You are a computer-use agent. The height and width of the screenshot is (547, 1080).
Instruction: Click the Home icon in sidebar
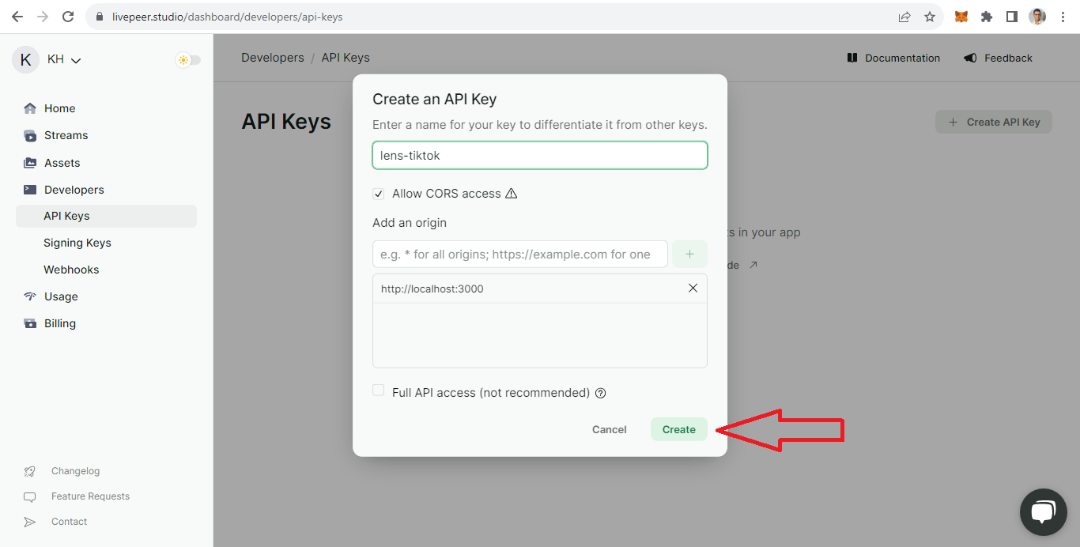pos(30,108)
